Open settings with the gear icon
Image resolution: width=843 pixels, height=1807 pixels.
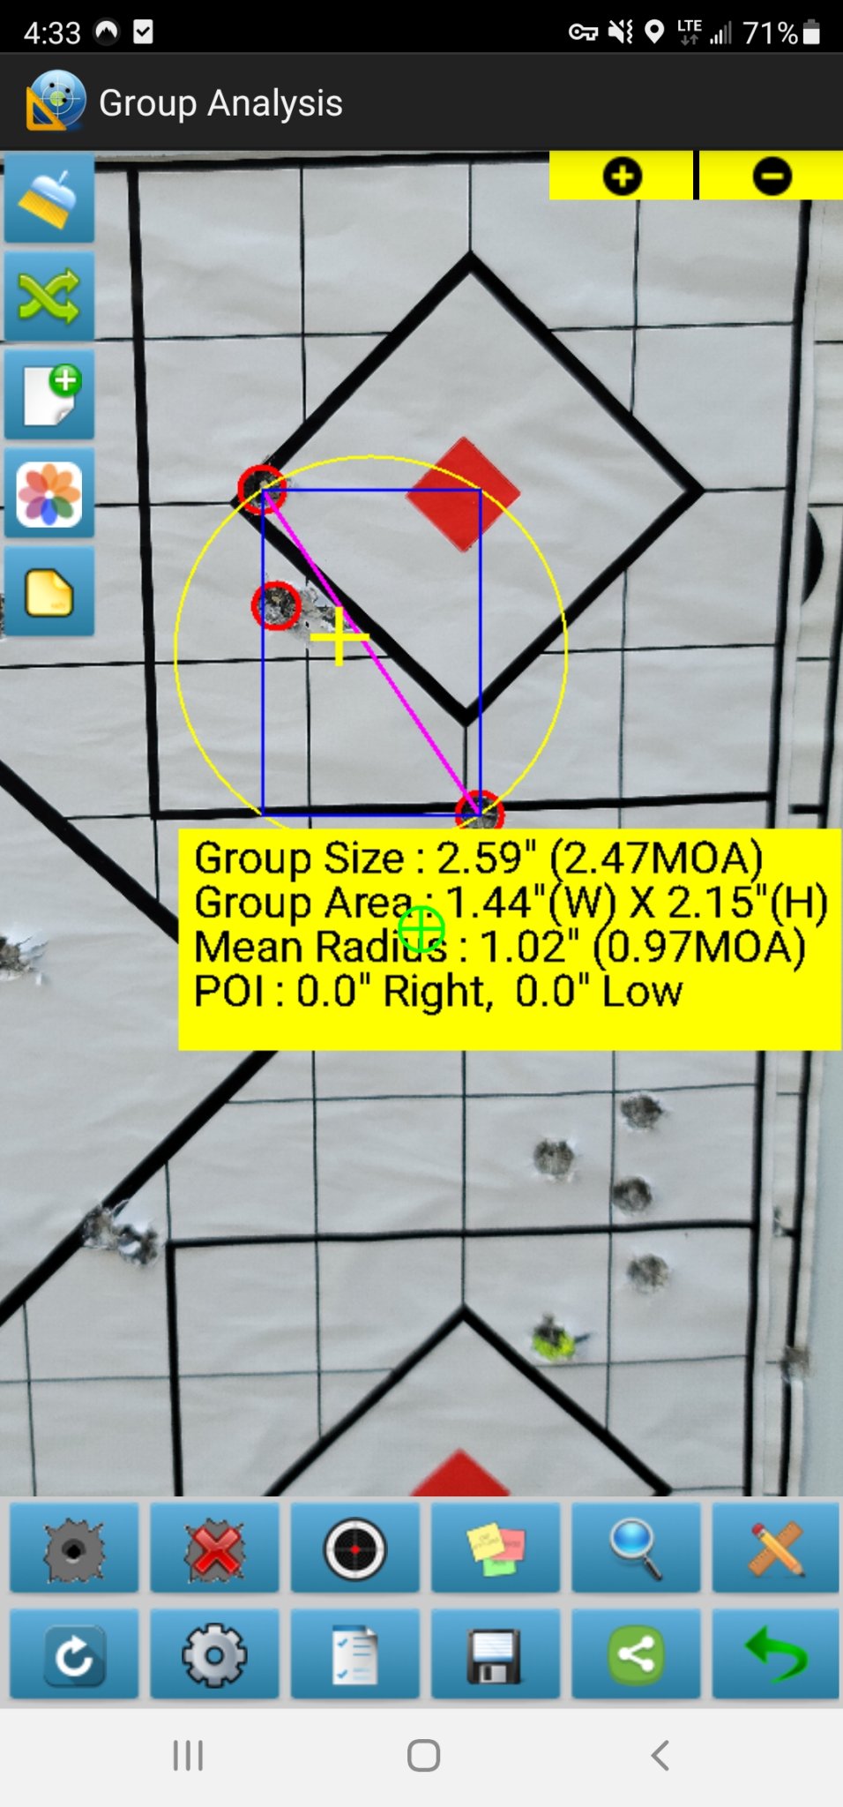pos(214,1654)
